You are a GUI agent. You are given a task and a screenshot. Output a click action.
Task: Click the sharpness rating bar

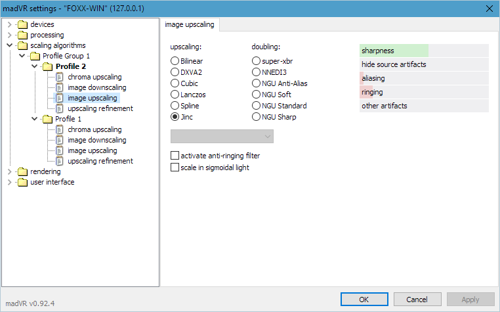point(424,51)
